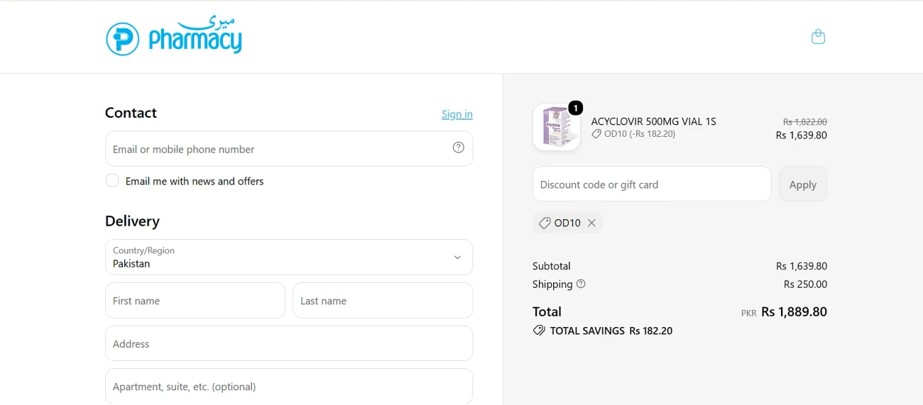Click the Acyclovir product thumbnail

tap(557, 128)
